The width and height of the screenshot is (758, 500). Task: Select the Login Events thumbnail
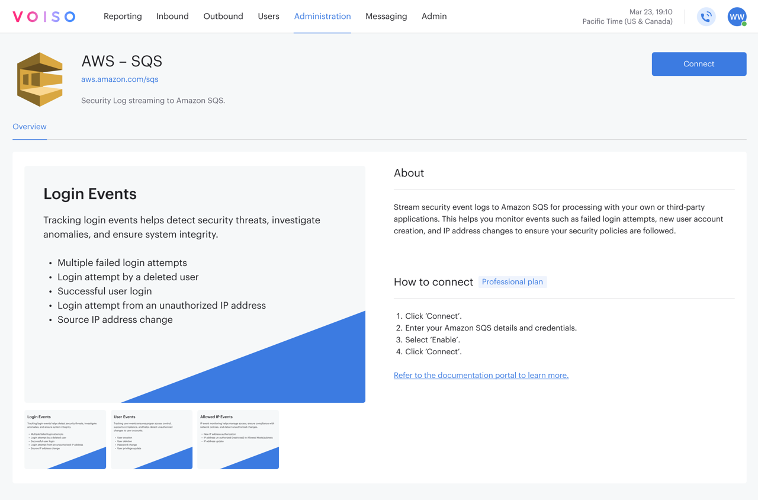(x=65, y=440)
